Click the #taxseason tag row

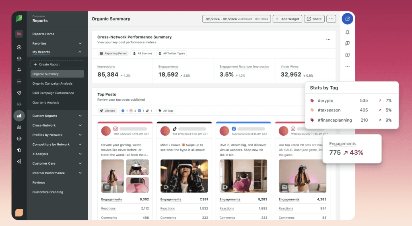pyautogui.click(x=351, y=110)
